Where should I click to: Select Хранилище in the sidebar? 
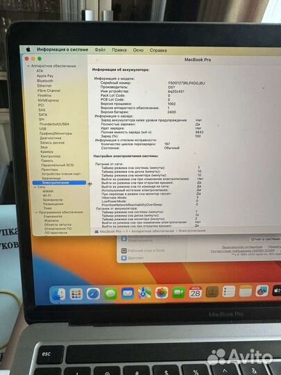point(51,178)
